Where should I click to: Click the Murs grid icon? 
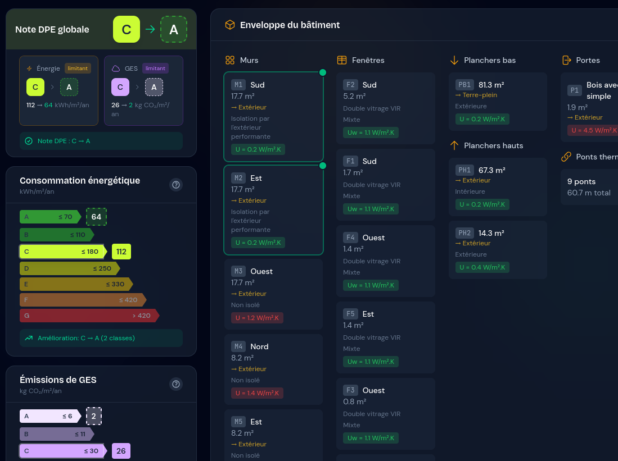pyautogui.click(x=230, y=60)
